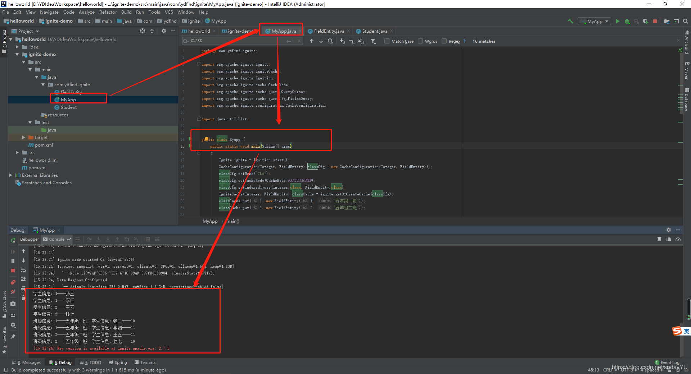Pause program in the Debug panel
This screenshot has width=691, height=374.
[13, 261]
